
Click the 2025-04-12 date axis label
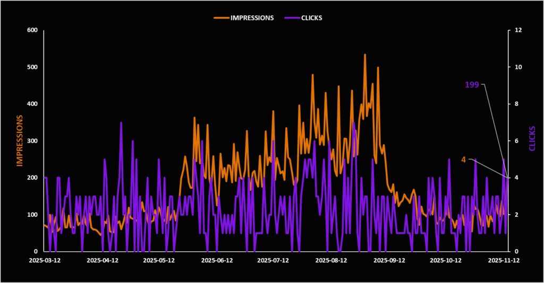(x=101, y=260)
